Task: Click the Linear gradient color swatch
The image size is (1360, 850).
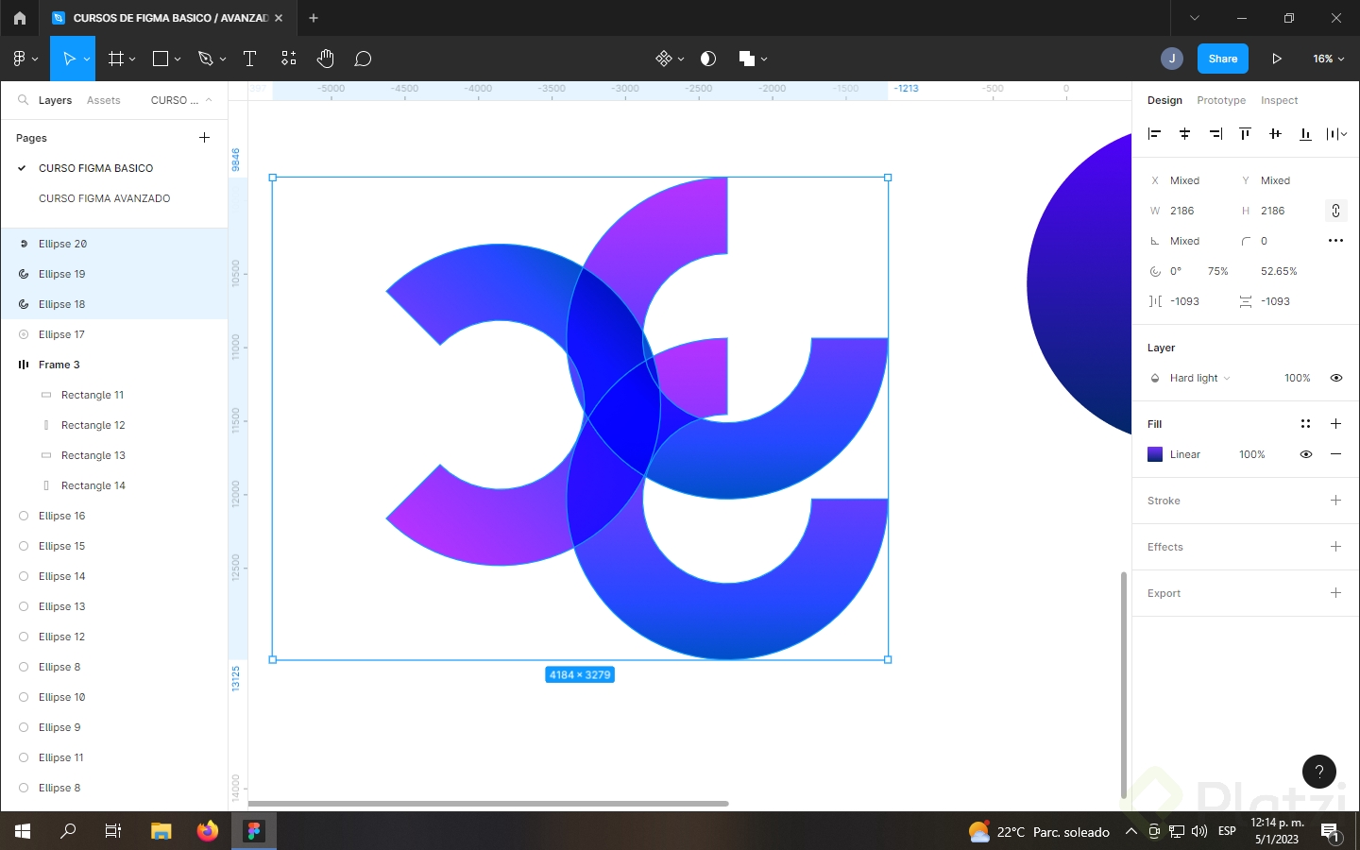Action: pos(1154,454)
